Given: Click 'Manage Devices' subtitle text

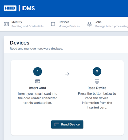Looking at the screenshot, I should [69, 26].
